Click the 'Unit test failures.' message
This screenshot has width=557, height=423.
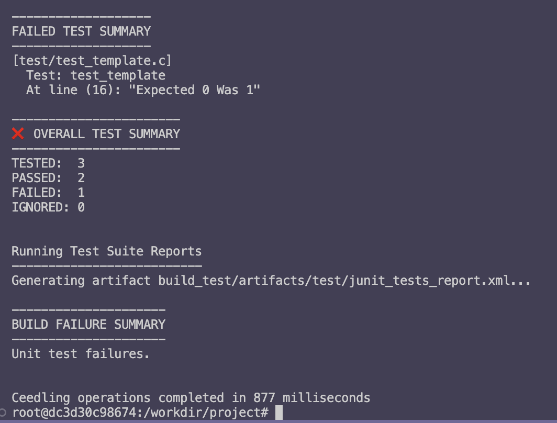click(81, 354)
